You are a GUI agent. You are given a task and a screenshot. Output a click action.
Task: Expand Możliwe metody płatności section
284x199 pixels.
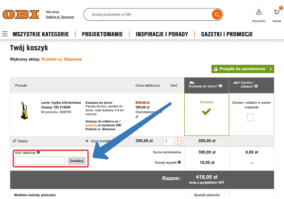(36, 195)
